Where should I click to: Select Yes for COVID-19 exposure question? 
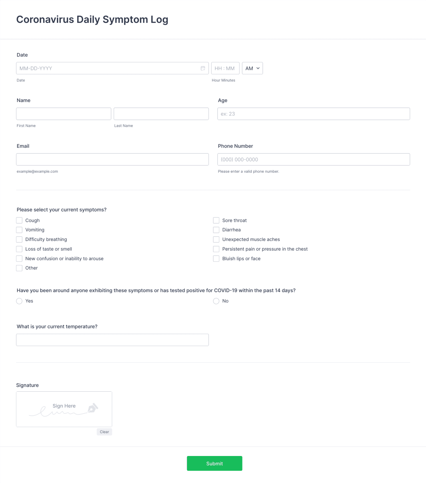[x=19, y=301]
